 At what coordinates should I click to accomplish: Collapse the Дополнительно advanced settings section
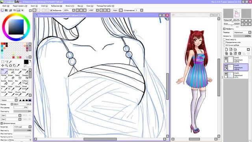[2, 123]
